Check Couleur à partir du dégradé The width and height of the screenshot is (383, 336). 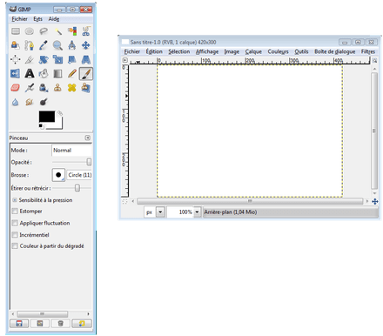point(15,246)
